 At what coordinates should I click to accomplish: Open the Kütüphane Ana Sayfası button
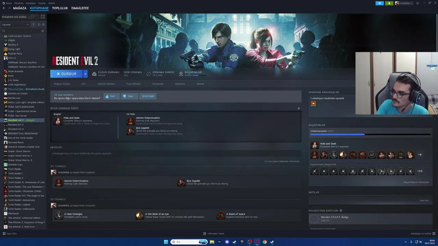20,17
